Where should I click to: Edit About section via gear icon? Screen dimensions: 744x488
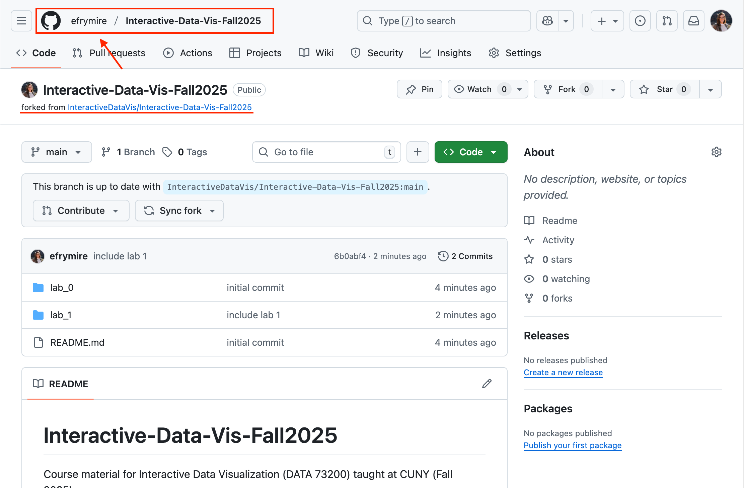[716, 152]
